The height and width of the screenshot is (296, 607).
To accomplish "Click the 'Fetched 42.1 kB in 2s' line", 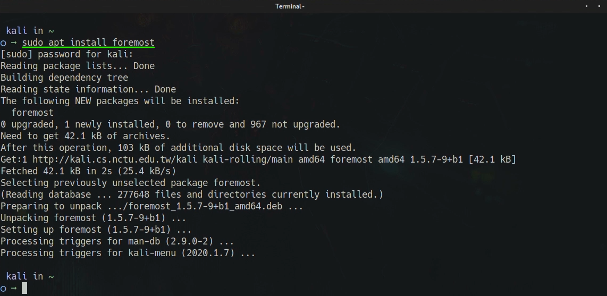I will [88, 171].
